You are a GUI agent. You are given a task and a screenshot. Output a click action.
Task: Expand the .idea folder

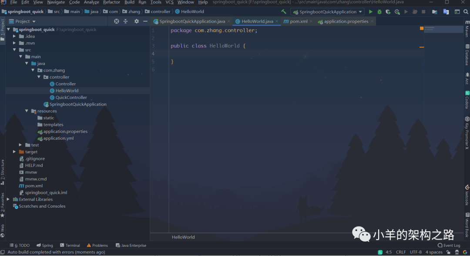tap(14, 36)
